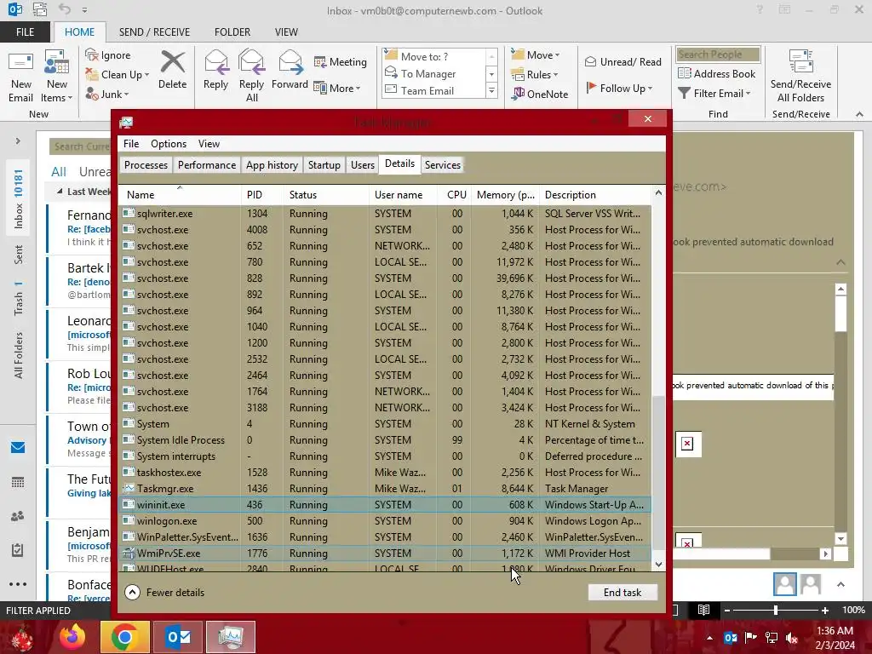Open the Rules dropdown

coord(535,75)
